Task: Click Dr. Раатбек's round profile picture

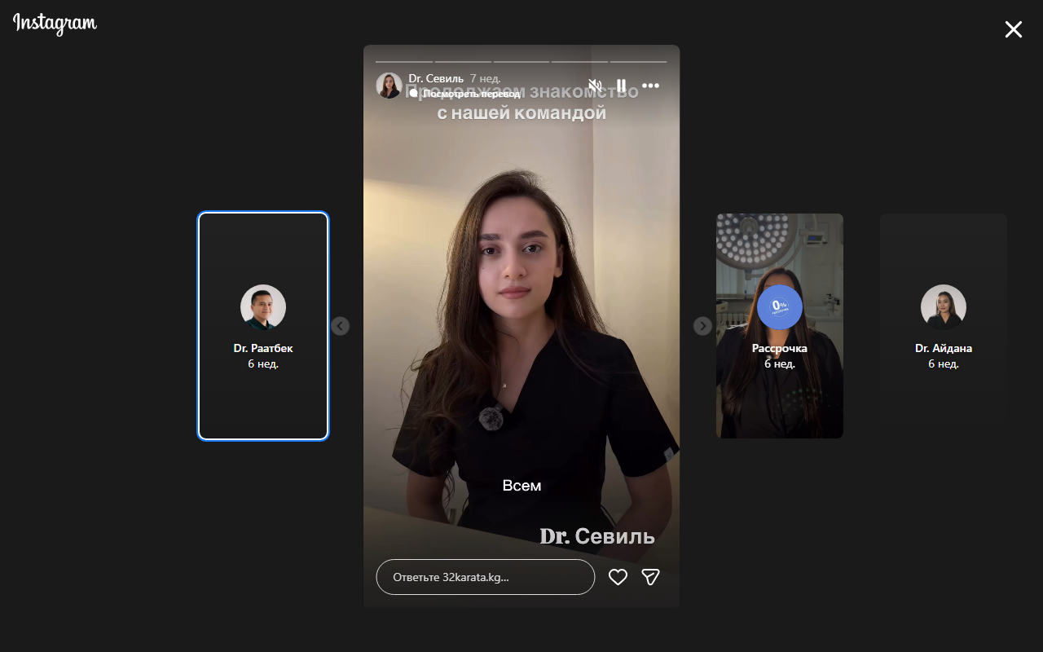Action: pyautogui.click(x=263, y=307)
